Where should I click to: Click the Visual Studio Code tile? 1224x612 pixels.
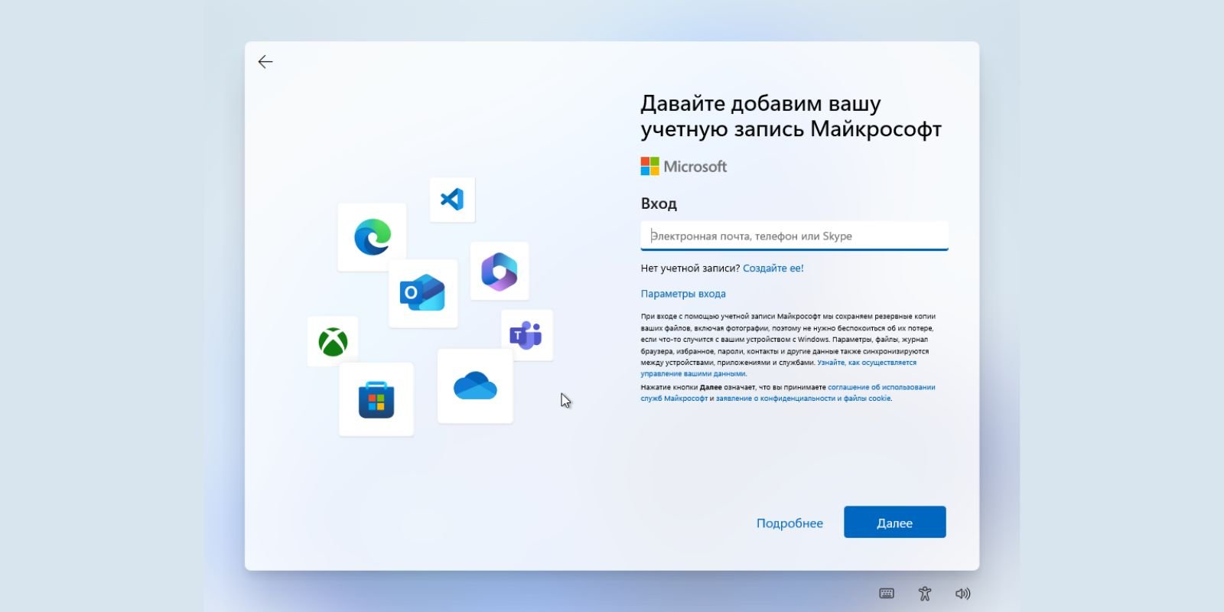(452, 200)
